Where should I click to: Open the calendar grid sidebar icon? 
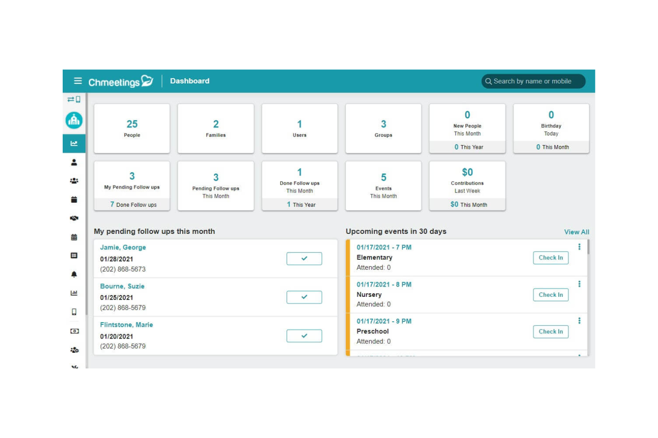pyautogui.click(x=74, y=237)
